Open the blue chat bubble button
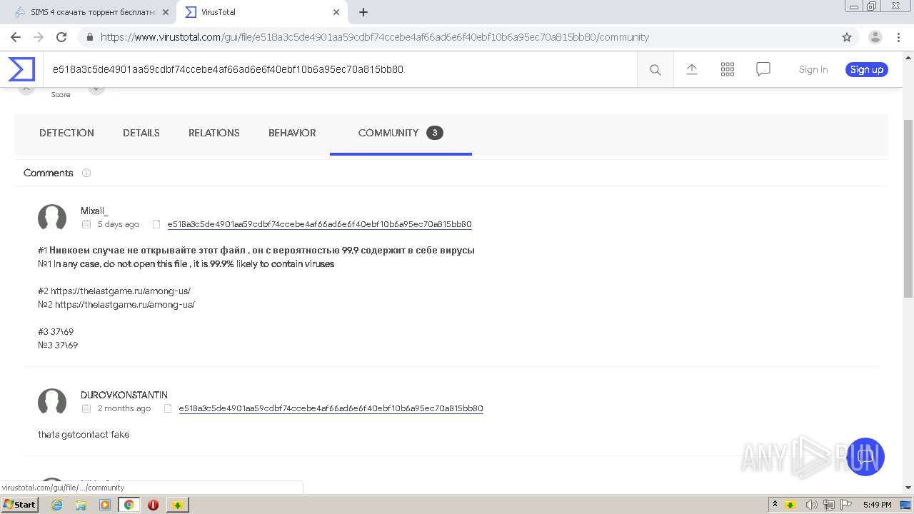This screenshot has height=514, width=914. pos(865,457)
